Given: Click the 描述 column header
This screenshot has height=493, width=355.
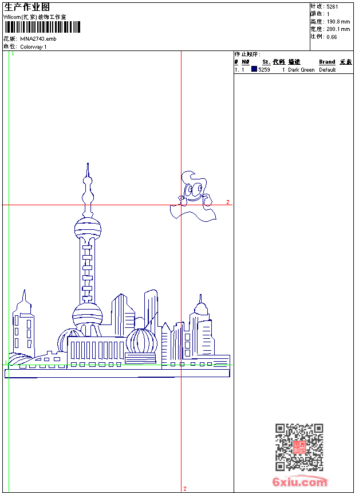Looking at the screenshot, I should click(x=294, y=62).
